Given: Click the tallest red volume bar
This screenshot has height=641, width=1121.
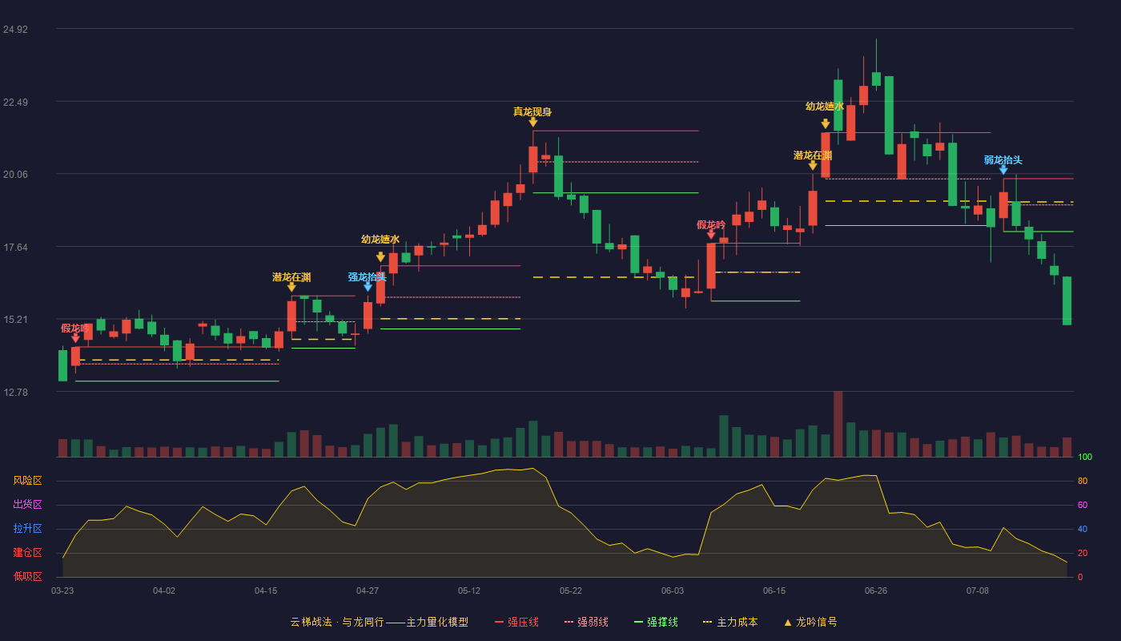Looking at the screenshot, I should coord(838,424).
